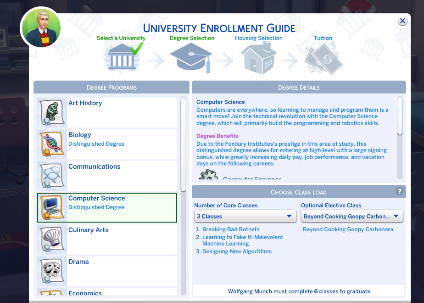Screen dimensions: 424x303
Task: Click the Degree Programs list scrollbar
Action: tap(184, 144)
